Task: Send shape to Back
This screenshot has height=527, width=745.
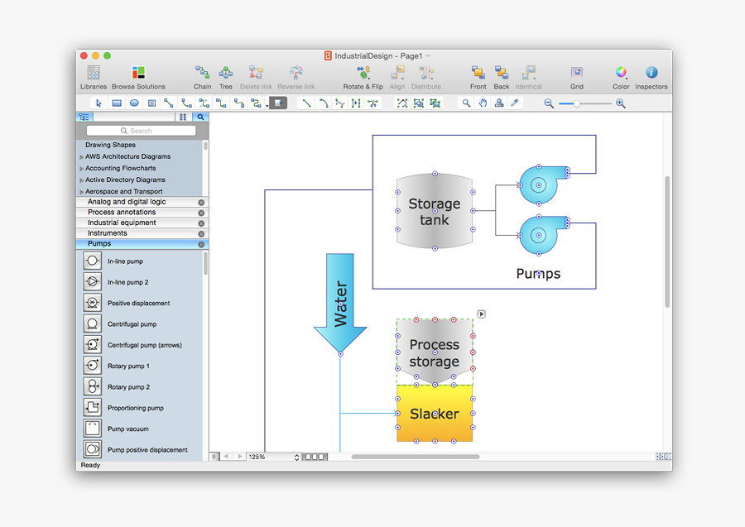Action: pos(501,74)
